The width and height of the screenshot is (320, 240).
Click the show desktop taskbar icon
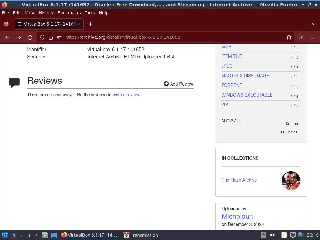point(54,235)
